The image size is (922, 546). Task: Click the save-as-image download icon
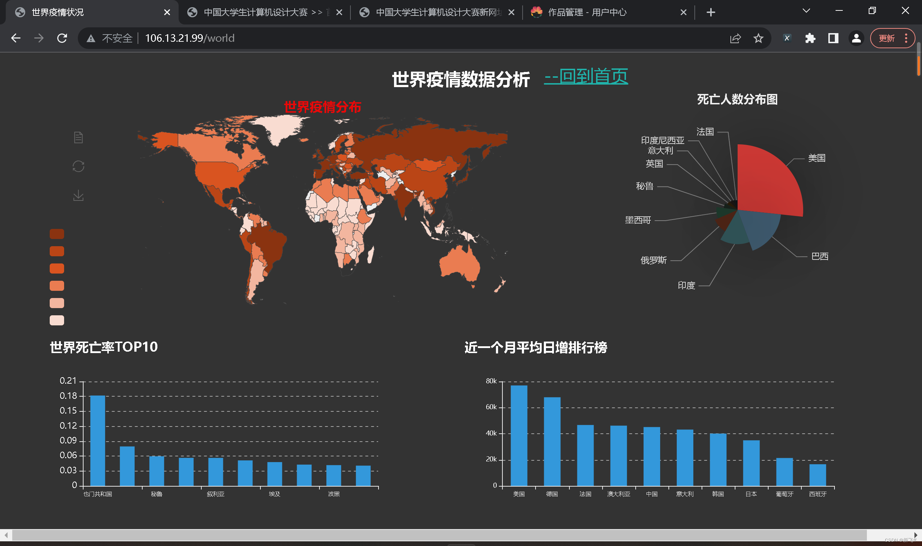tap(79, 195)
